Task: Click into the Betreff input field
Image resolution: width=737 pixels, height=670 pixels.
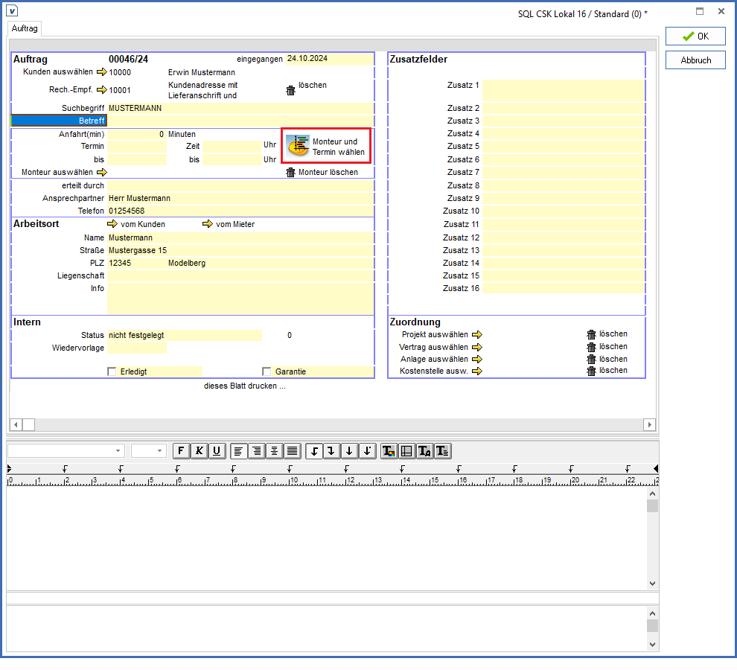Action: point(240,121)
